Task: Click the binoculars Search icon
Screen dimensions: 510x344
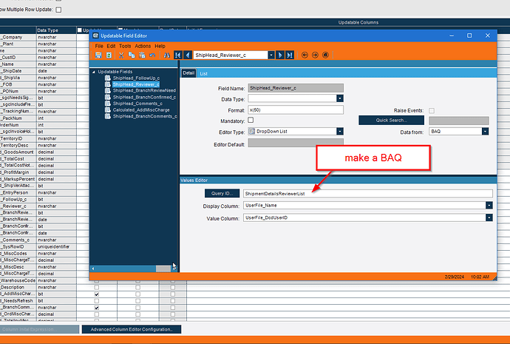Action: pos(167,55)
